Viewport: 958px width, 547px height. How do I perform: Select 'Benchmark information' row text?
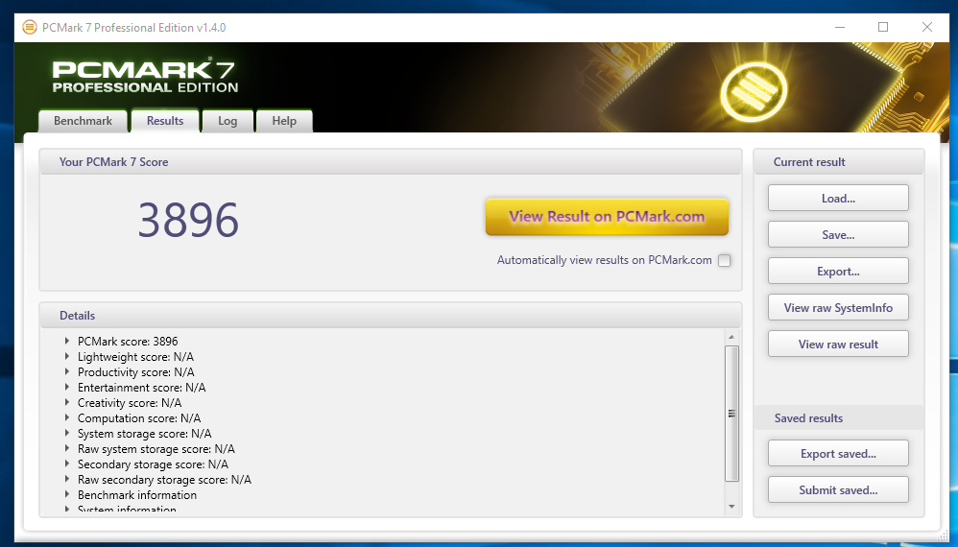click(137, 494)
